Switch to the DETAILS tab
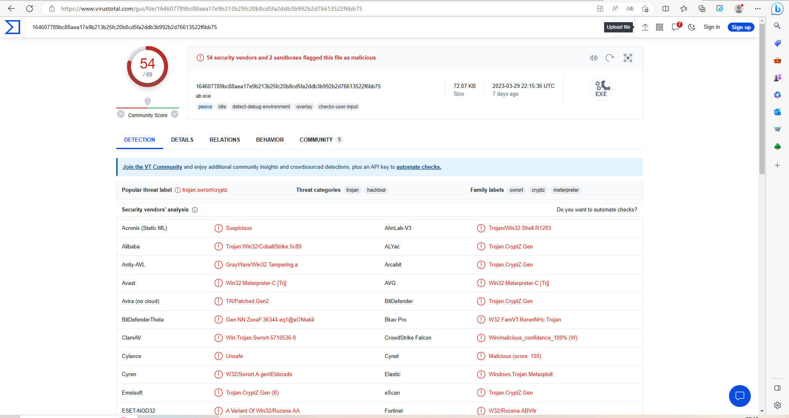Viewport: 789px width, 418px height. click(x=182, y=140)
